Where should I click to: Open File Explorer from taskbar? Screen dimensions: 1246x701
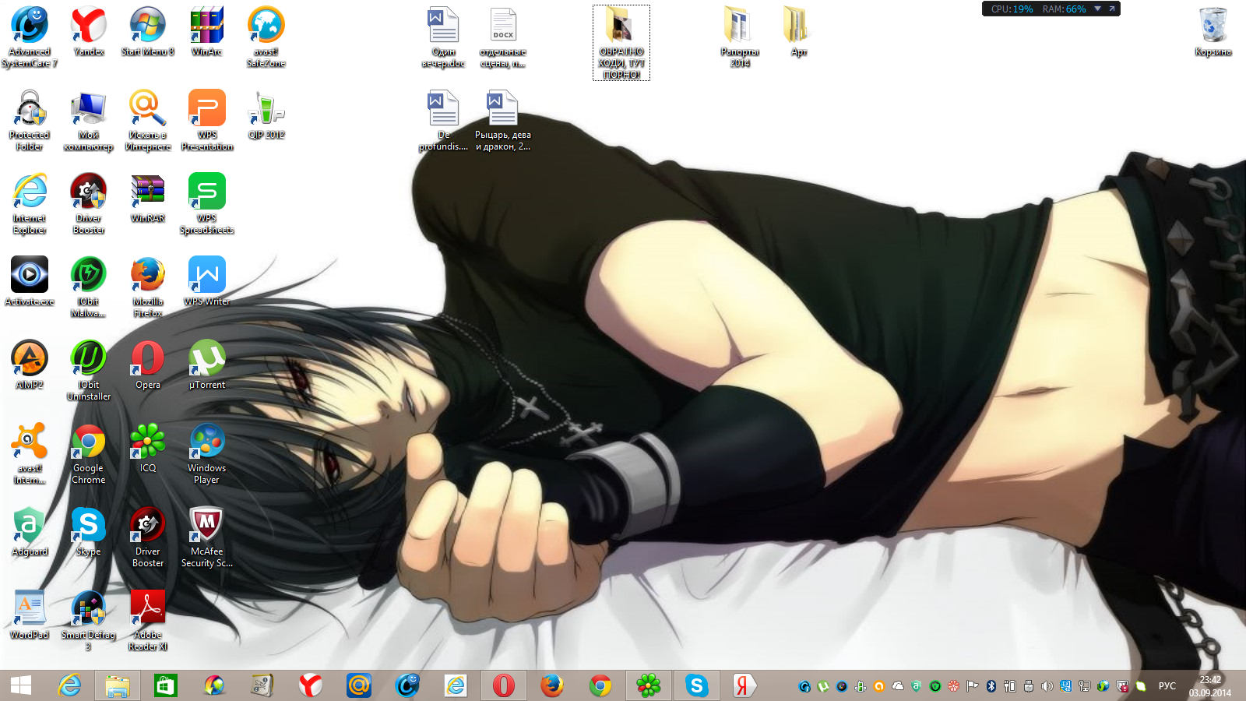coord(118,685)
